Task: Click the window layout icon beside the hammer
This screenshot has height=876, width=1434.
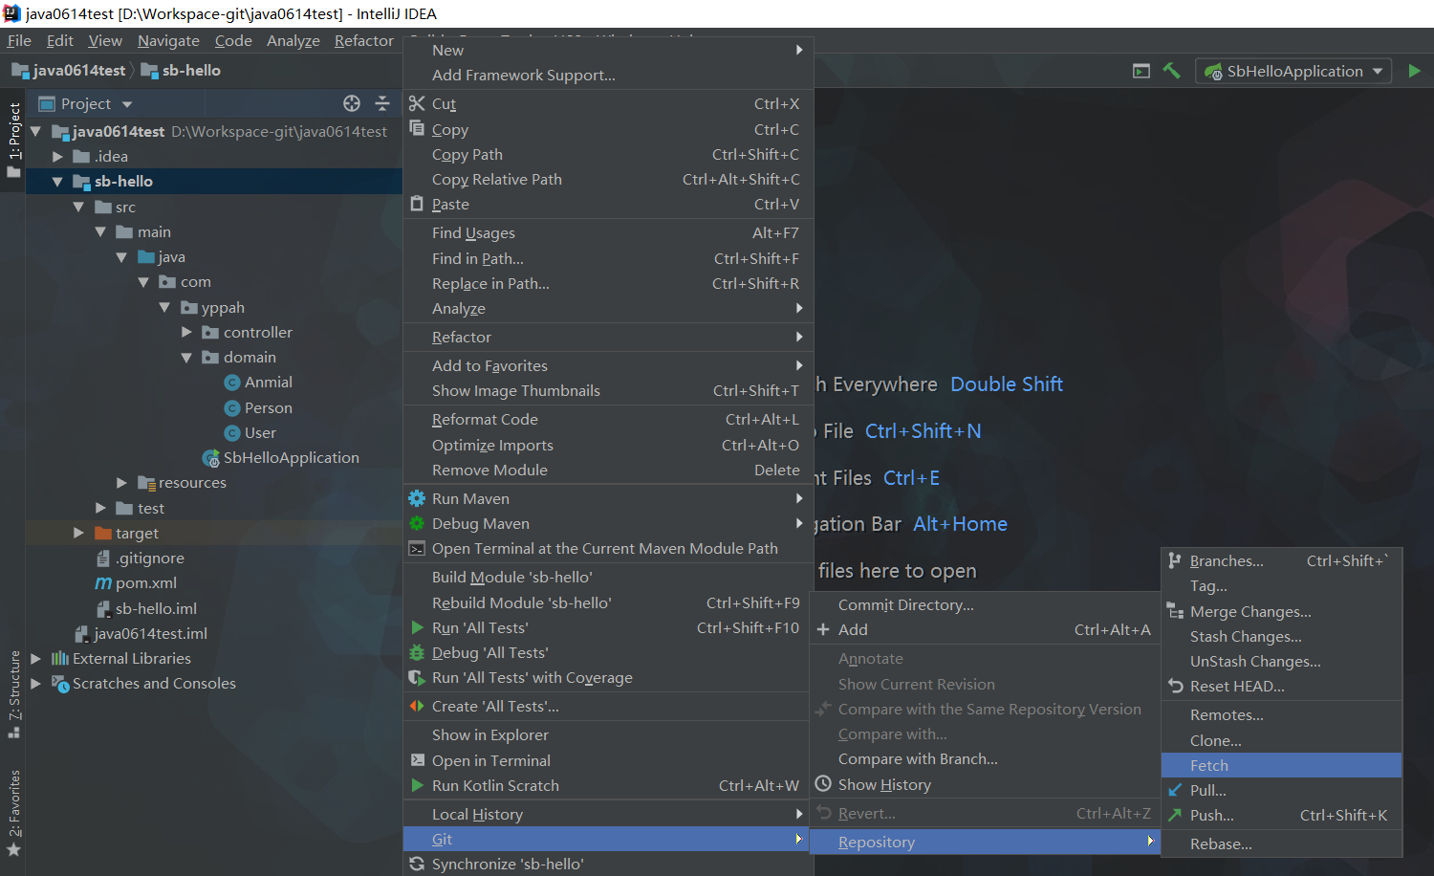Action: [x=1141, y=71]
